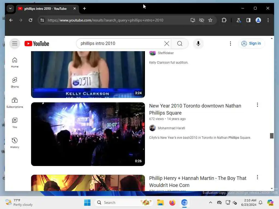The width and height of the screenshot is (279, 209).
Task: Open the Windows Start menu
Action: click(x=87, y=202)
